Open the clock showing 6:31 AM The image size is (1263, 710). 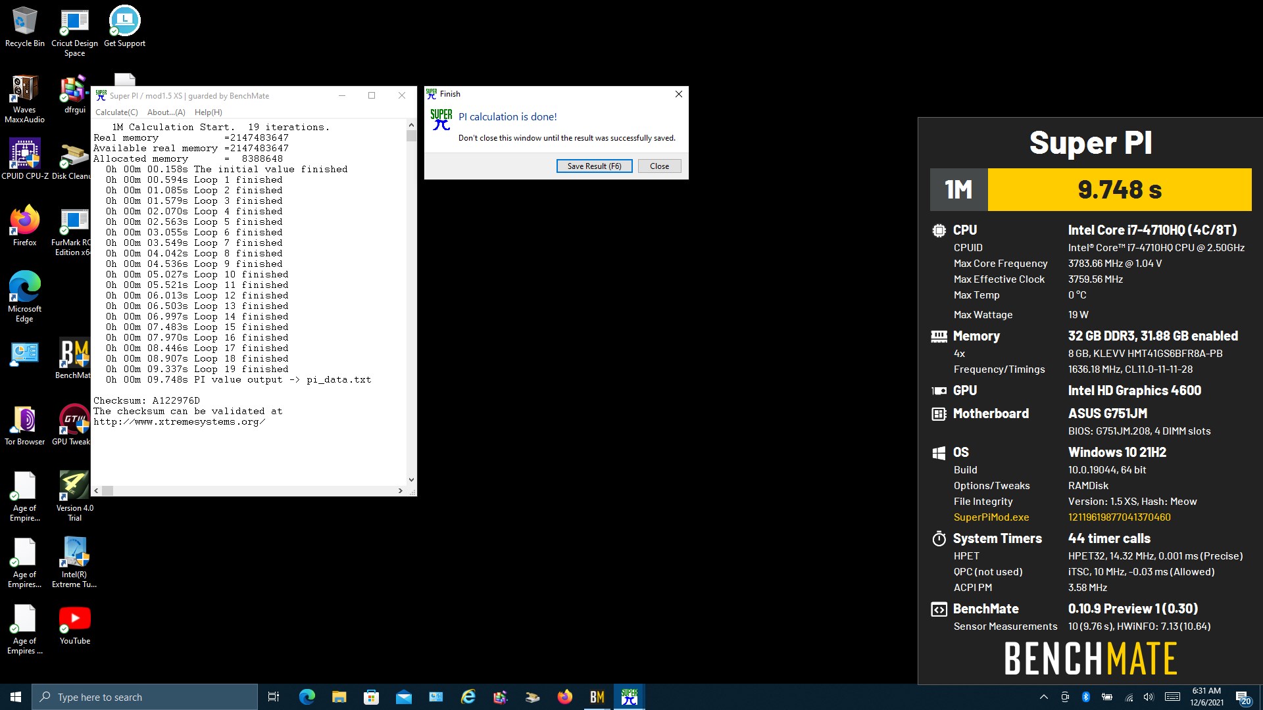1206,697
